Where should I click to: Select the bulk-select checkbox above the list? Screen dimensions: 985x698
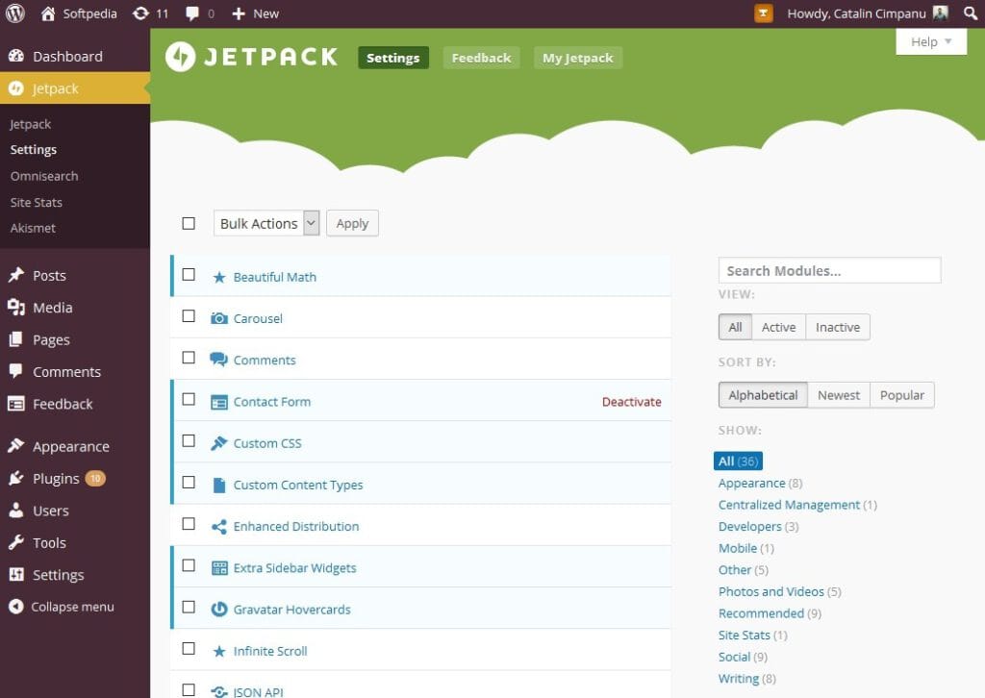tap(189, 223)
